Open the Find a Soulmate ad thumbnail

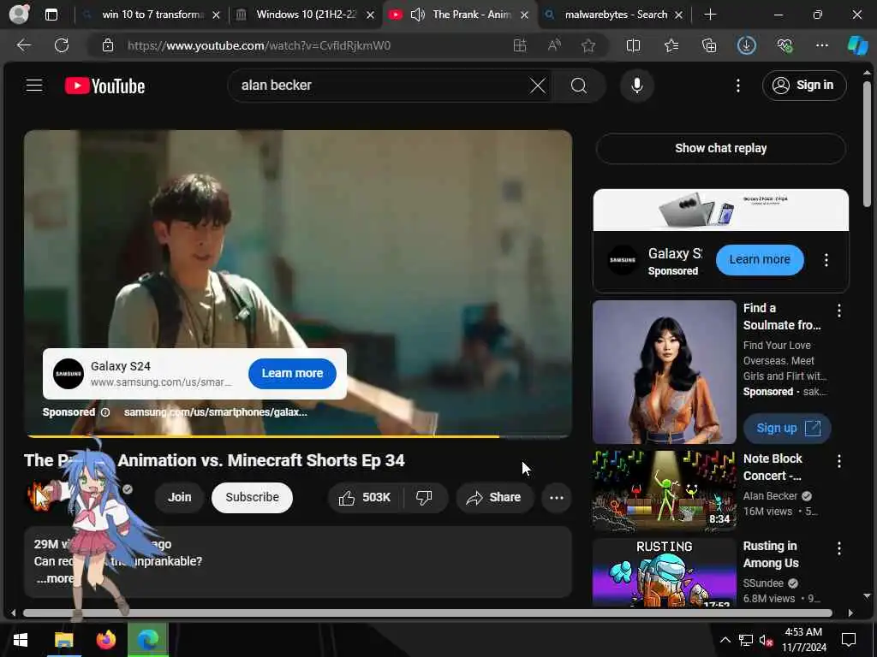pyautogui.click(x=664, y=372)
